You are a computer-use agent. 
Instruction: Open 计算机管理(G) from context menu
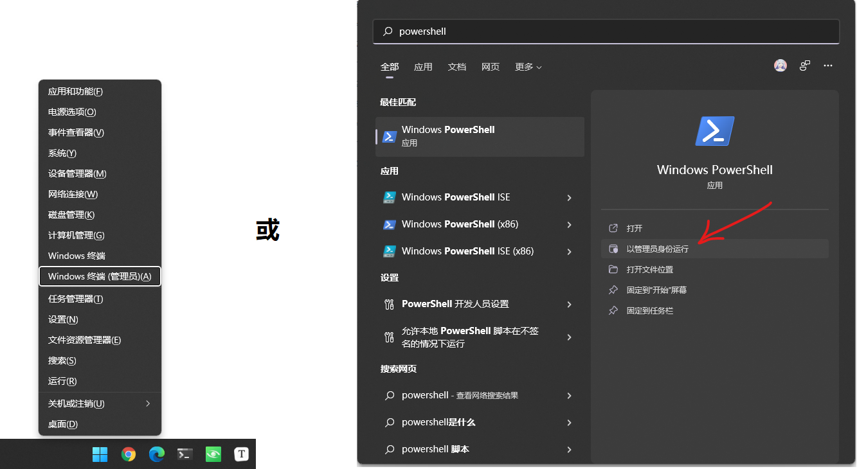pyautogui.click(x=100, y=235)
